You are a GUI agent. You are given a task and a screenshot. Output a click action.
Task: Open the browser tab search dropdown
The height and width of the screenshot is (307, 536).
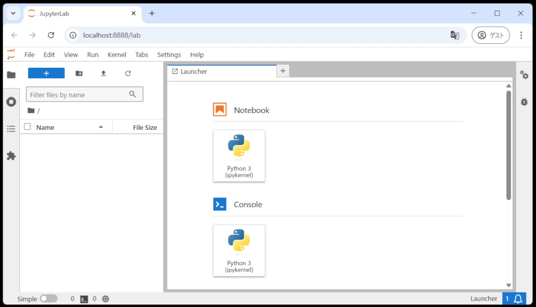point(13,13)
